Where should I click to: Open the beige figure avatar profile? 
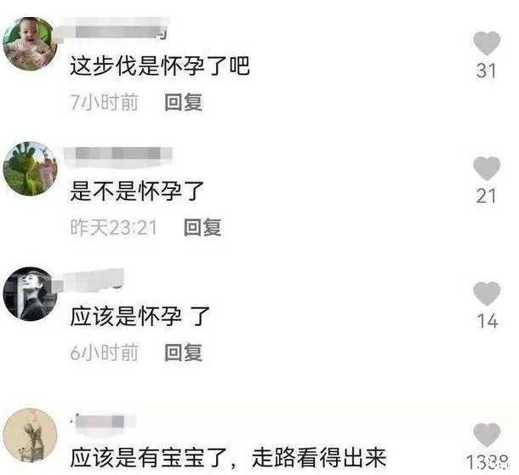[30, 435]
